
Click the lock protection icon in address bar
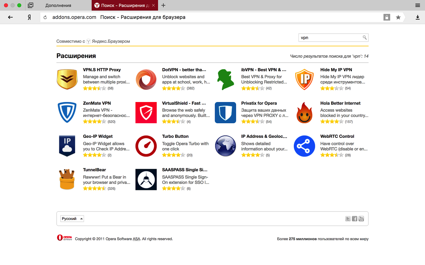tap(387, 17)
